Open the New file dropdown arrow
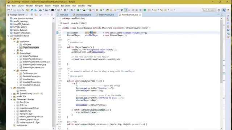232x130 pixels. pyautogui.click(x=12, y=10)
